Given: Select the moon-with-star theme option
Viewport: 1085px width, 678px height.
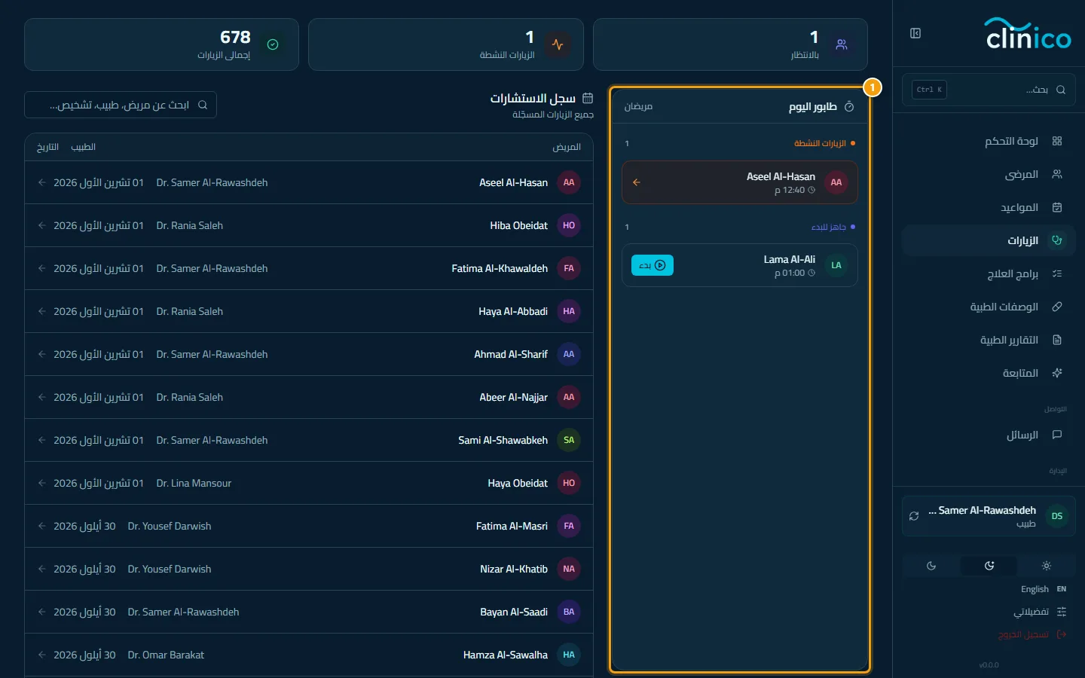Looking at the screenshot, I should coord(989,566).
